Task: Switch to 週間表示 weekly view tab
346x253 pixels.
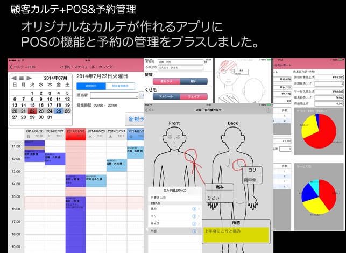Action: point(90,86)
